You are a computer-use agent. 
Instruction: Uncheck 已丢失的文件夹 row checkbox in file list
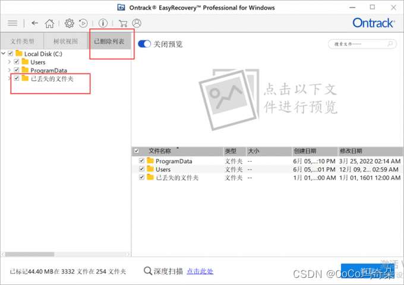tap(141, 177)
